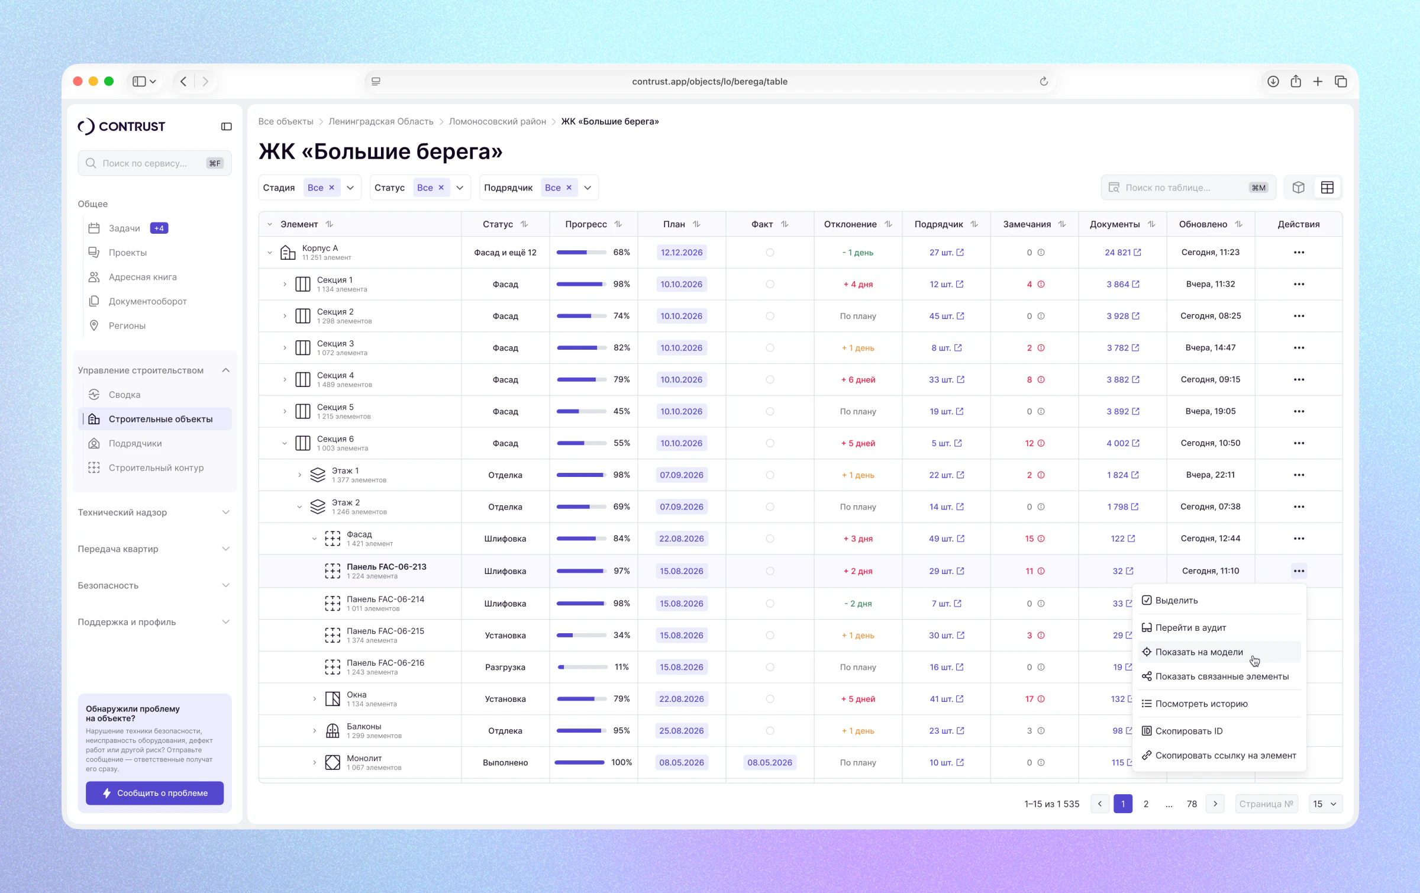1420x893 pixels.
Task: Expand the Секция 1 tree row
Action: pyautogui.click(x=285, y=285)
